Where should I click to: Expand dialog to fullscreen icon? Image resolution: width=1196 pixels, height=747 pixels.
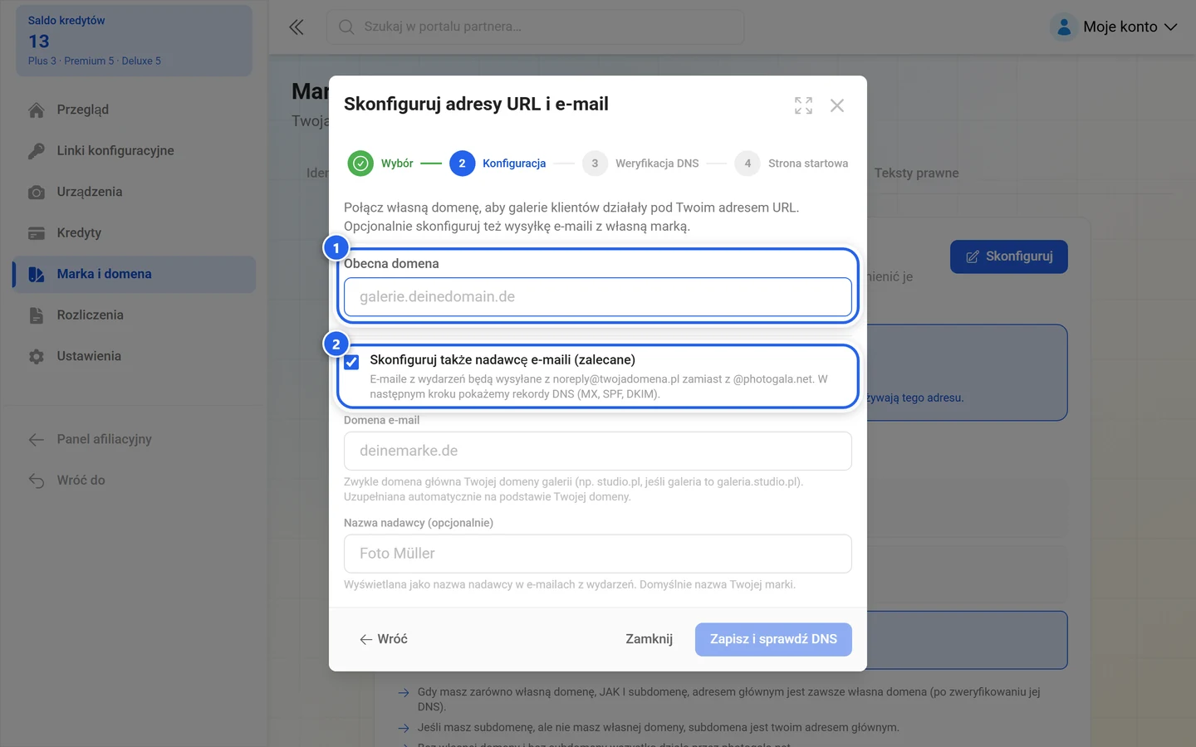click(x=803, y=105)
